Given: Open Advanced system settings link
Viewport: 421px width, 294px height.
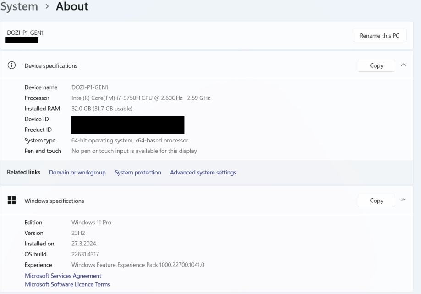Looking at the screenshot, I should 203,172.
